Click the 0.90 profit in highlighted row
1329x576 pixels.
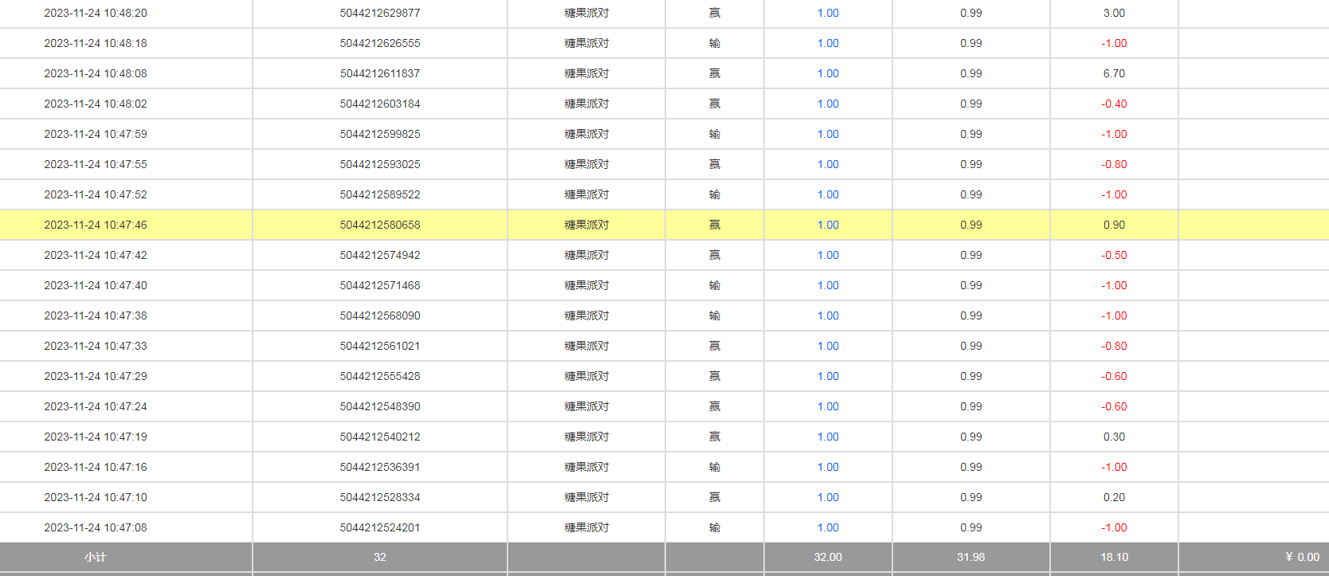pos(1114,225)
